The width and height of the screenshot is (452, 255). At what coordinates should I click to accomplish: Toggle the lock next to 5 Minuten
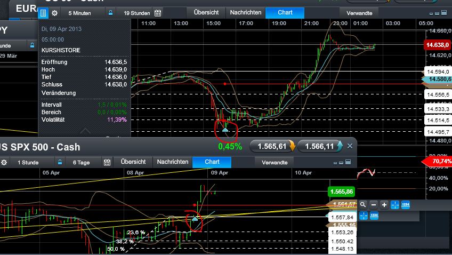tap(110, 13)
